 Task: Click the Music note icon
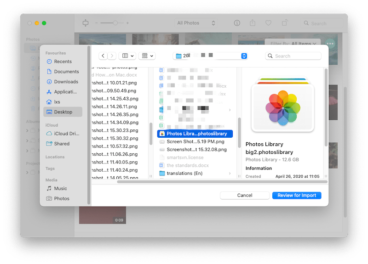click(49, 188)
